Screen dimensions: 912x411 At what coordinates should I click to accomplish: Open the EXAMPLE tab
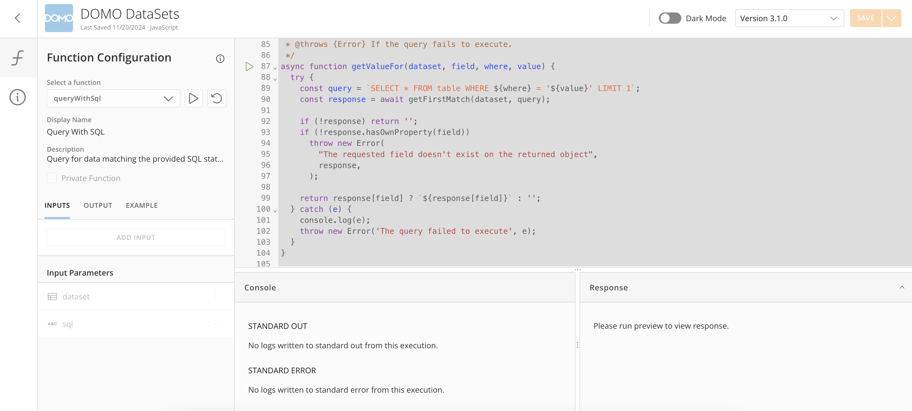(142, 205)
